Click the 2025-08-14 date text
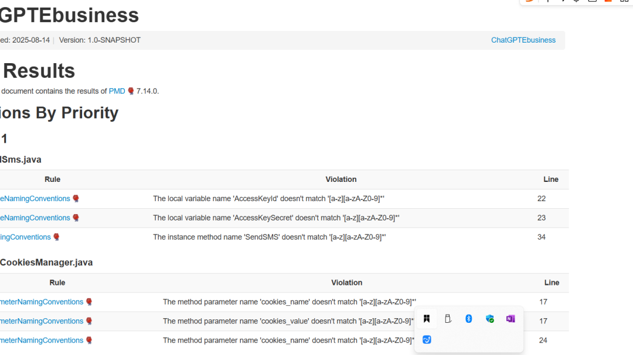 (x=31, y=40)
